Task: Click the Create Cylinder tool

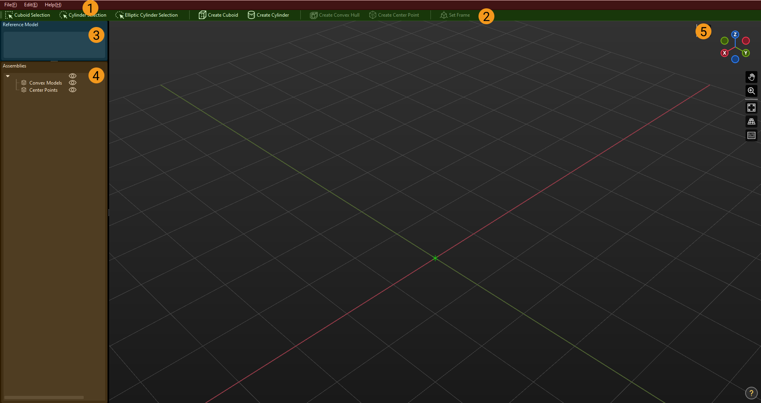Action: (x=268, y=15)
